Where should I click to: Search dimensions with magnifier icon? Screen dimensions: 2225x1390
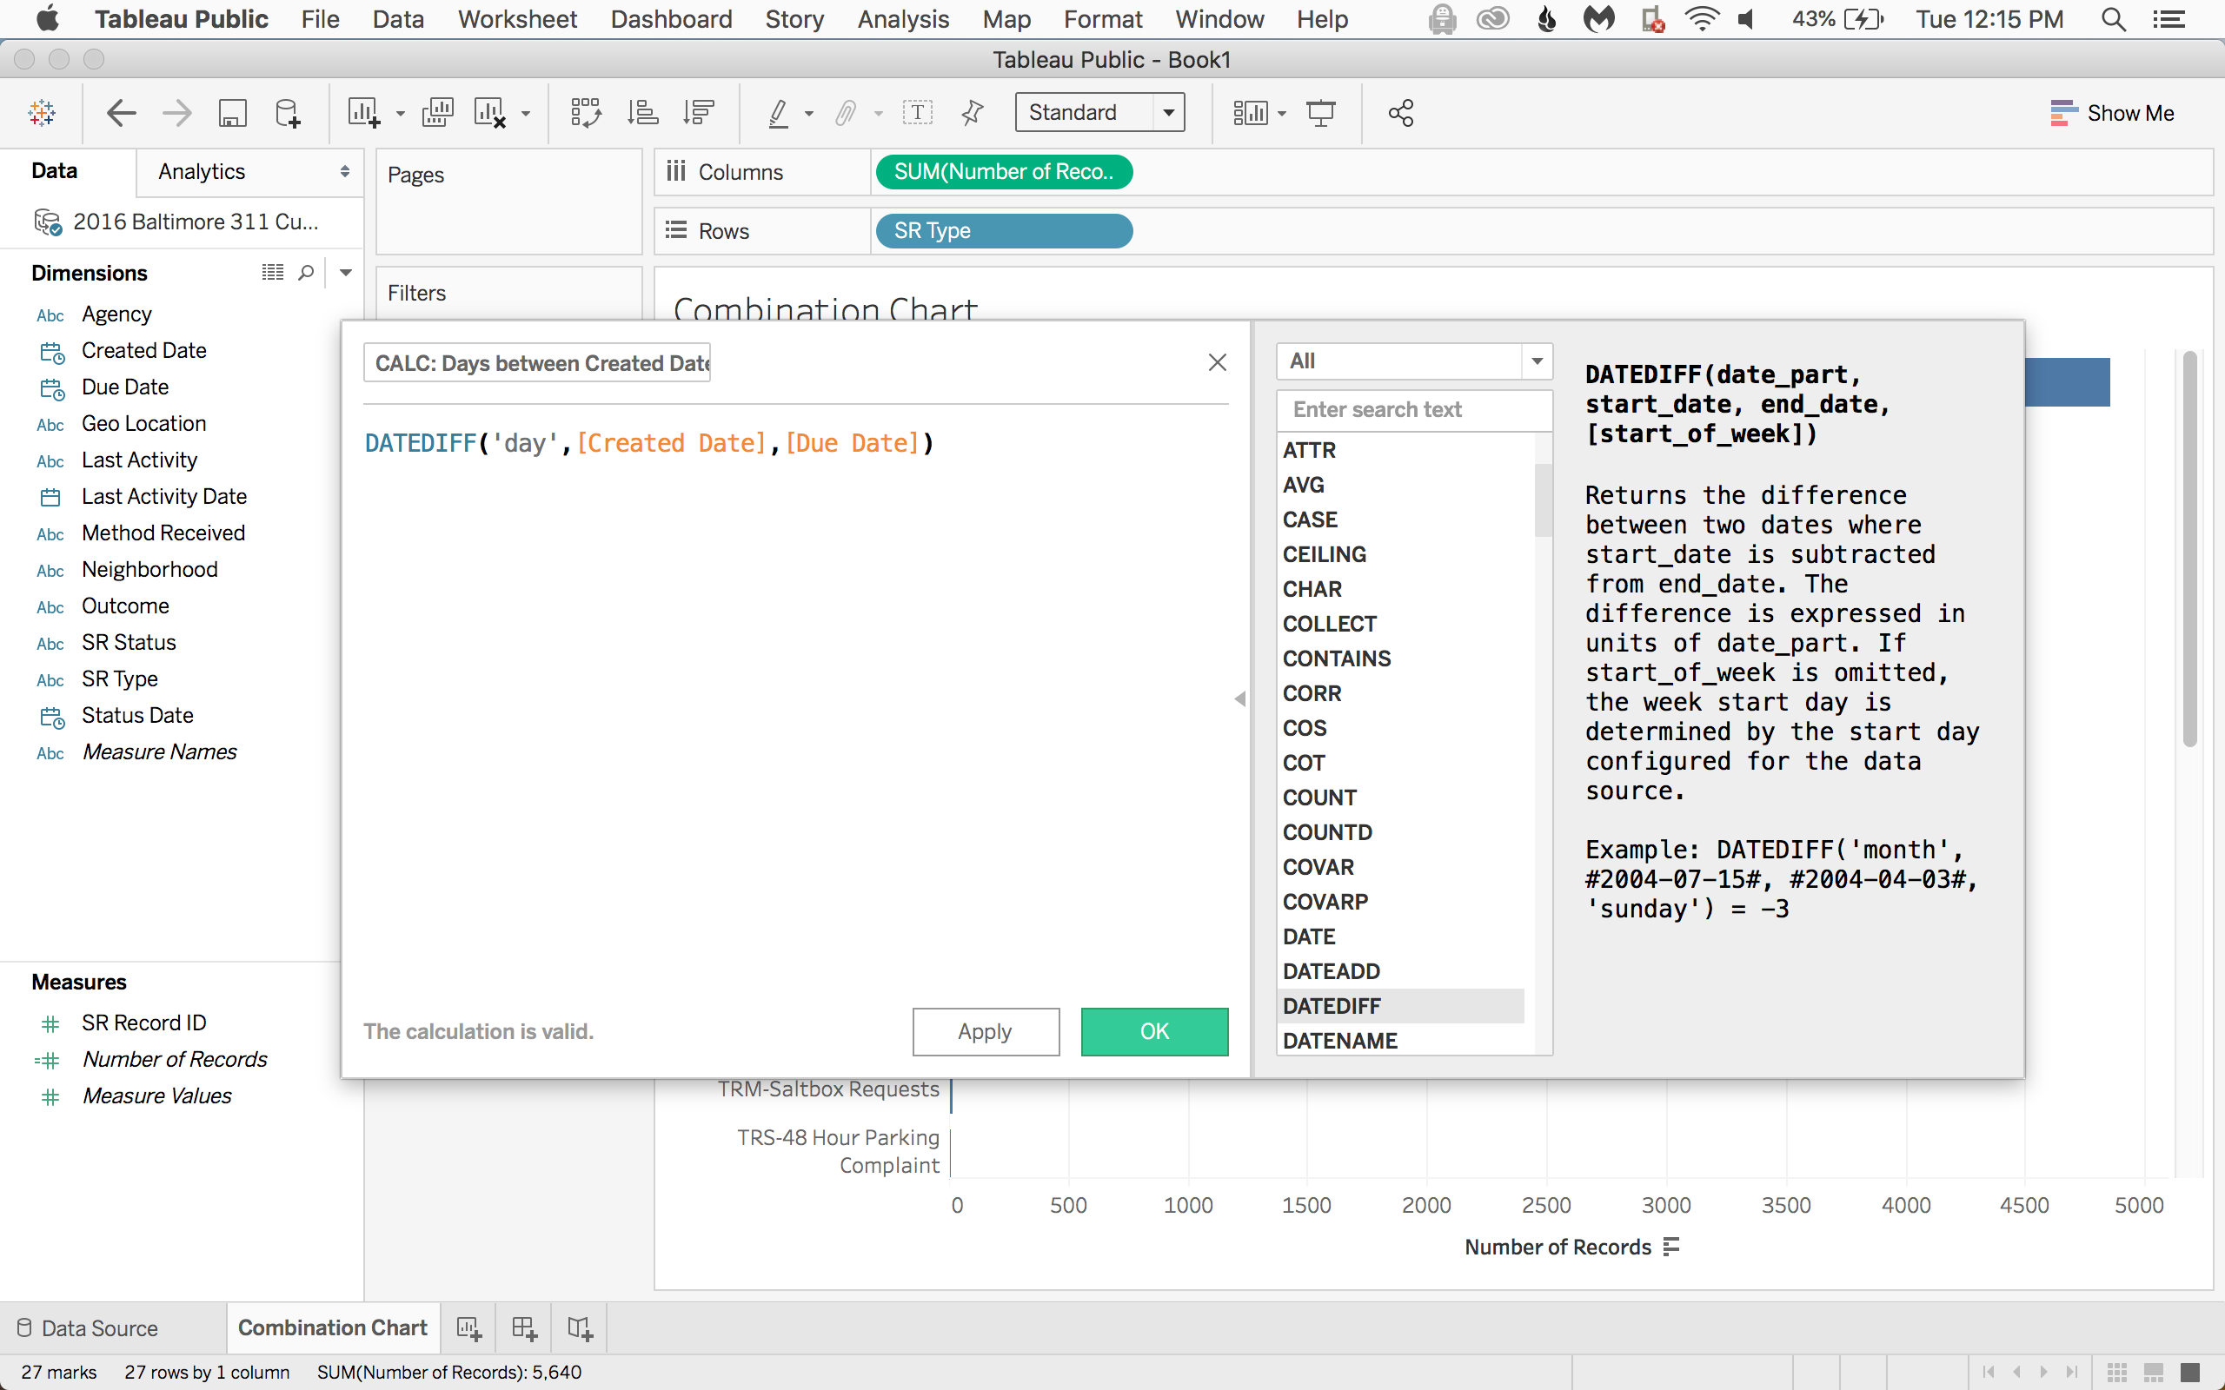[x=306, y=272]
